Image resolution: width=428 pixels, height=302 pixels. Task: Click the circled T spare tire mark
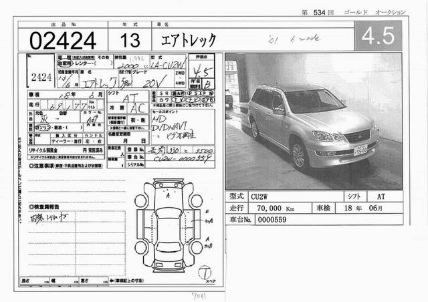click(205, 272)
